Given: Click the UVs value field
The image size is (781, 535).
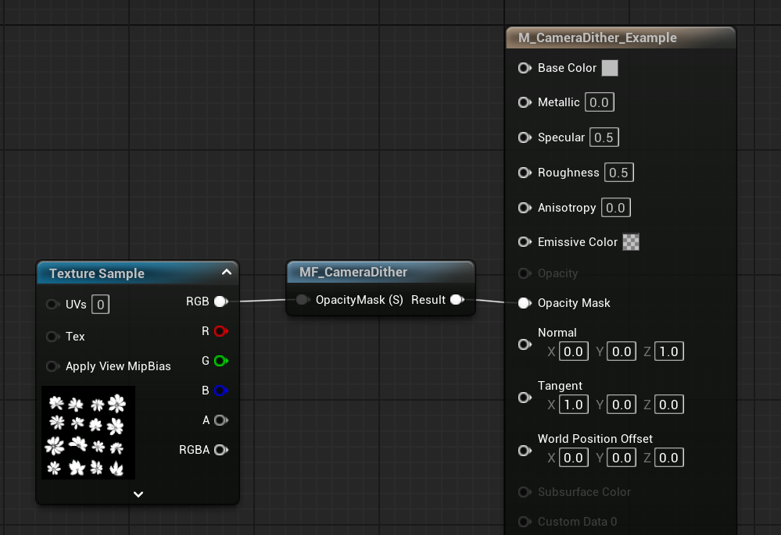Looking at the screenshot, I should 100,304.
